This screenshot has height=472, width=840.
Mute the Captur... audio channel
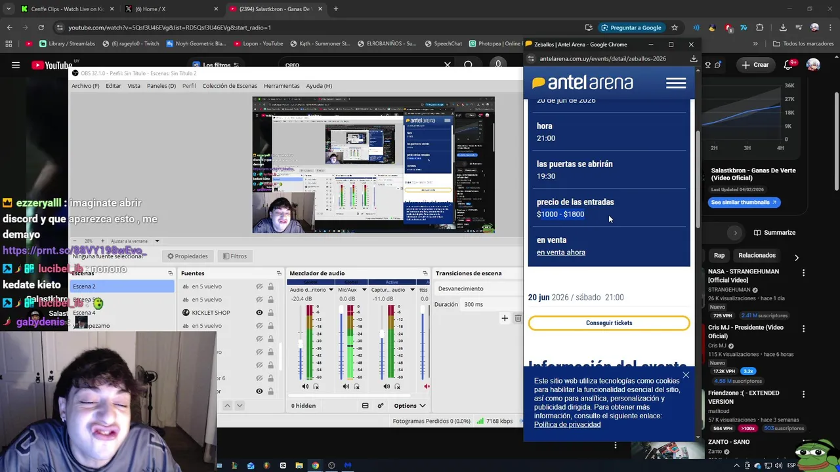click(x=387, y=387)
